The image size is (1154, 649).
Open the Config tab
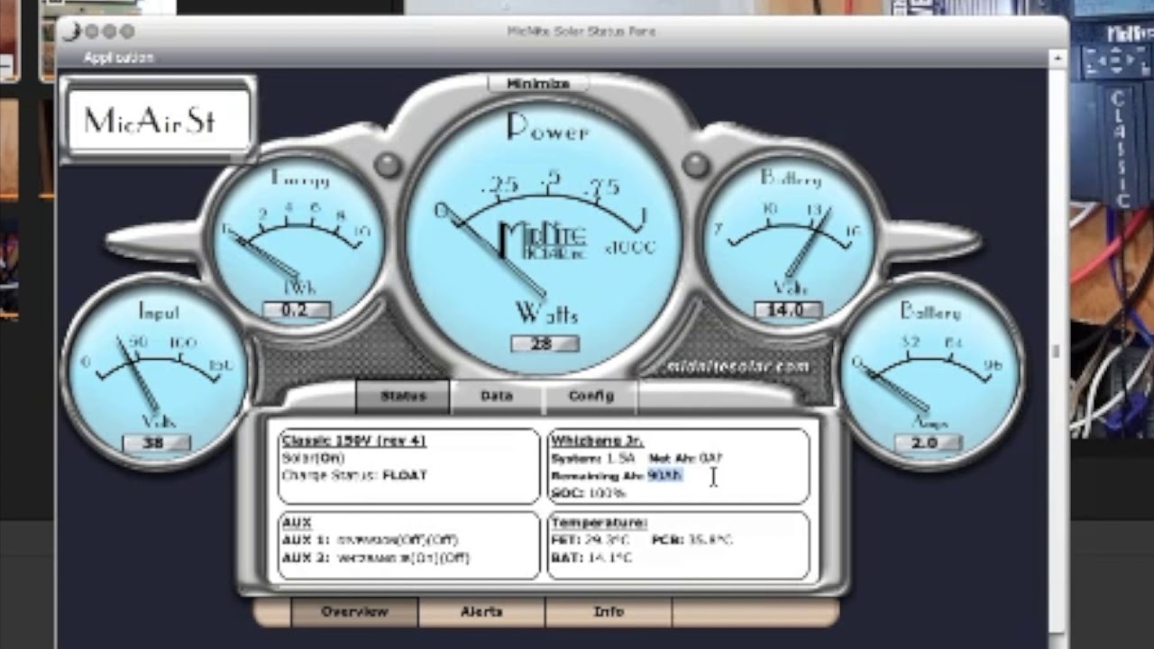(x=591, y=396)
